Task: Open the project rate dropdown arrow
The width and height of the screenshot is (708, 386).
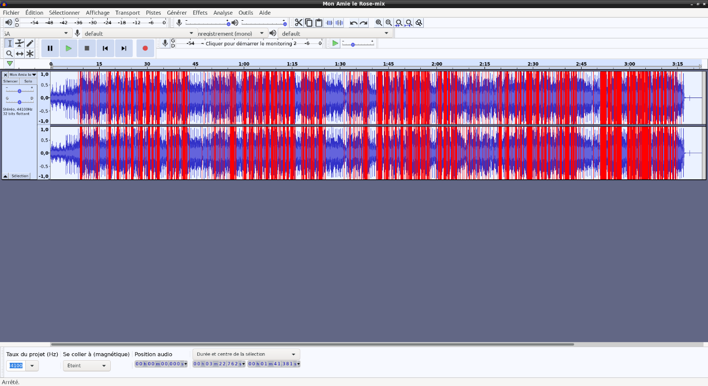Action: pos(32,365)
